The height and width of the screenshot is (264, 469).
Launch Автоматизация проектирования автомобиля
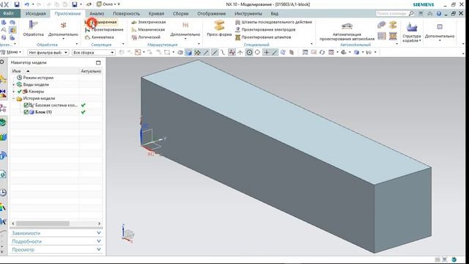(x=347, y=32)
